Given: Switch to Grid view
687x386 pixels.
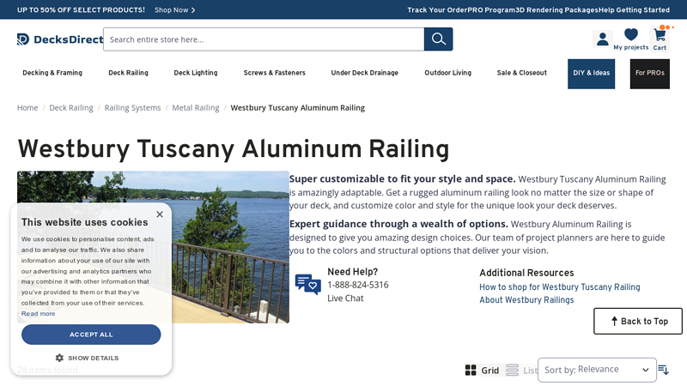Looking at the screenshot, I should pyautogui.click(x=482, y=371).
